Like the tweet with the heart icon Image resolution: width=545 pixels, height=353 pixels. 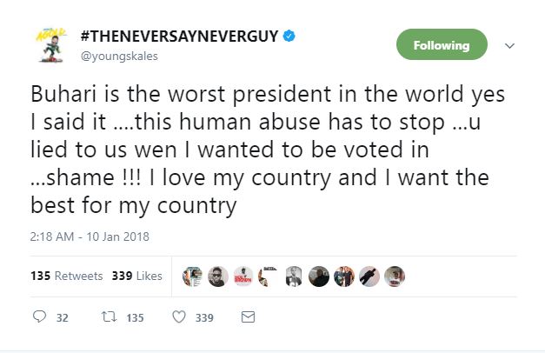(x=179, y=317)
